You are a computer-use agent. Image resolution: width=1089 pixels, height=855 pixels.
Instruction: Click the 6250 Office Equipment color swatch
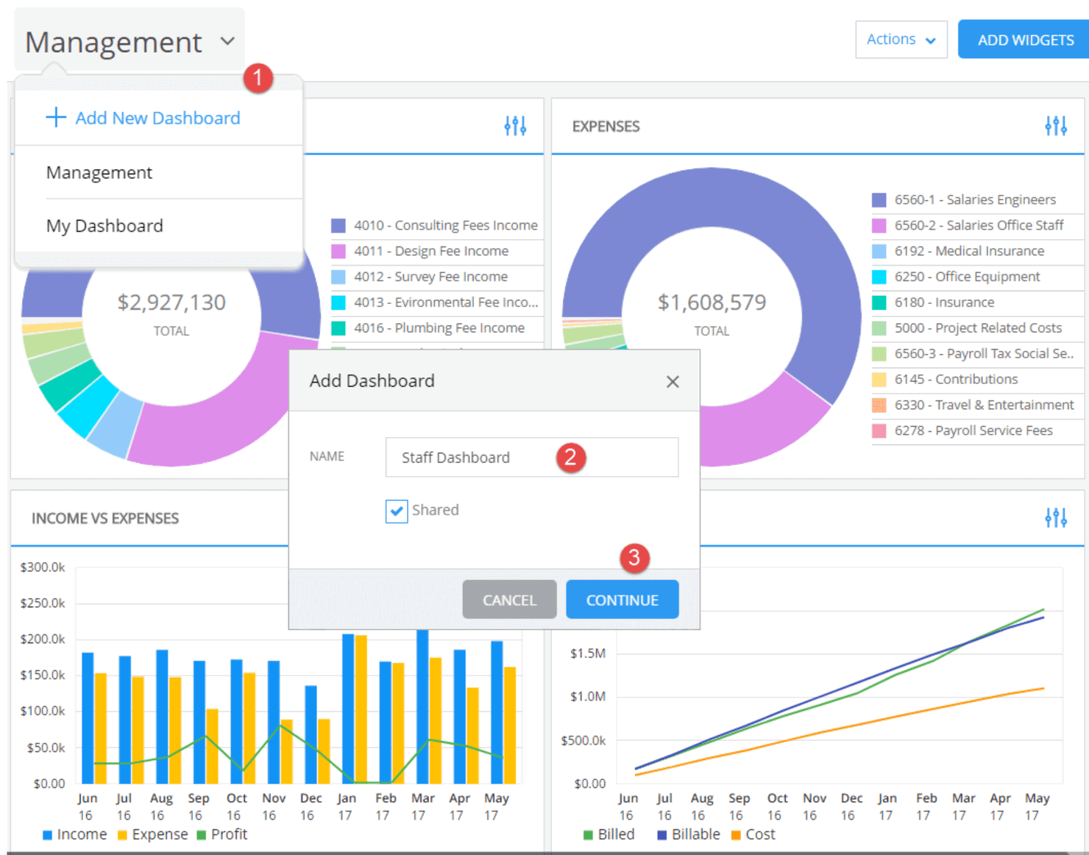point(879,277)
